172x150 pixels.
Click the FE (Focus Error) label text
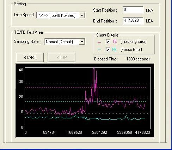click(127, 50)
